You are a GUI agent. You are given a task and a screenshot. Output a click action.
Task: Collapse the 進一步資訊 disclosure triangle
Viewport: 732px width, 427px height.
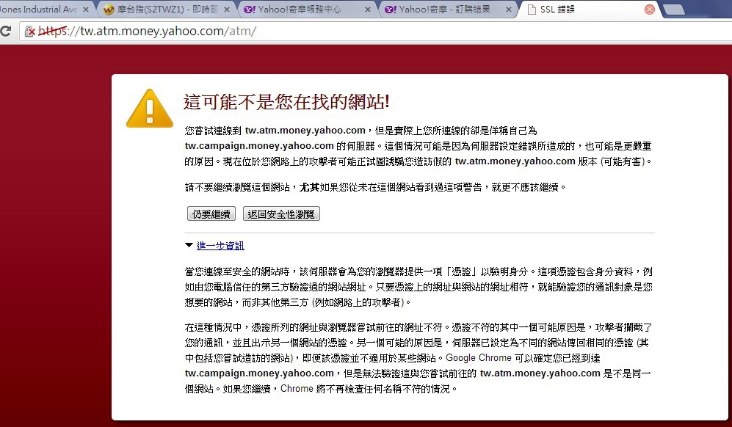pyautogui.click(x=189, y=245)
